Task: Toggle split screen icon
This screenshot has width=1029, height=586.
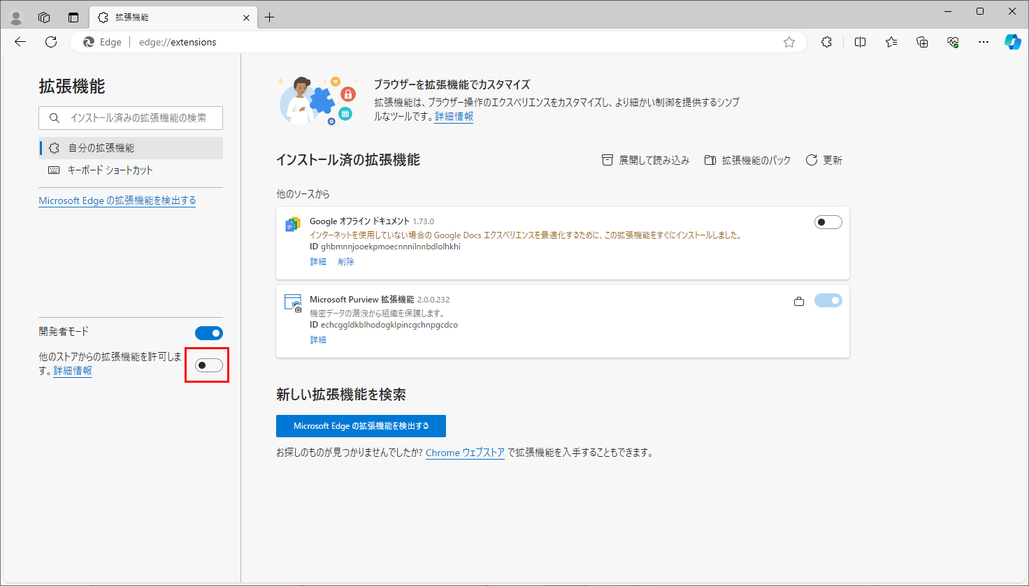Action: 861,42
